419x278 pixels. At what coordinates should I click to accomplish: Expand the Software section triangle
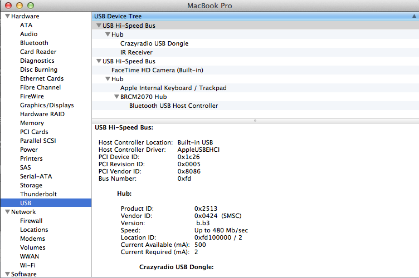coord(7,274)
